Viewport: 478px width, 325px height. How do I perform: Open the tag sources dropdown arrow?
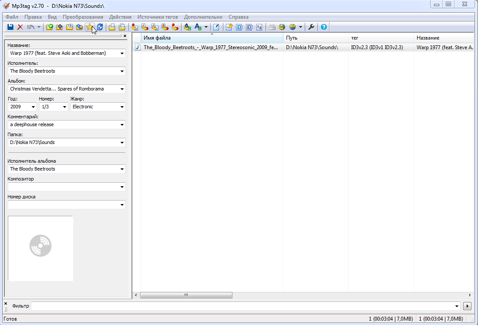coord(300,27)
